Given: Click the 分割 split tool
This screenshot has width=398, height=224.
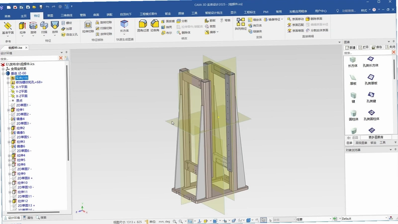Looking at the screenshot, I should point(182,21).
